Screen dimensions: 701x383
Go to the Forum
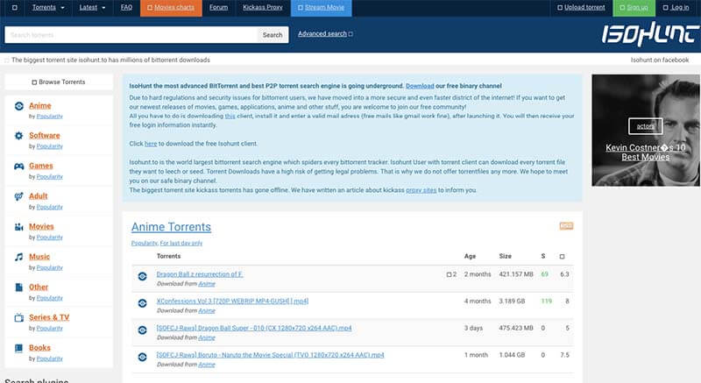[x=218, y=8]
